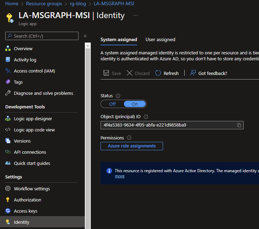Screen dimensions: 259x229
Task: Click the info icon next to Status
Action: click(118, 96)
